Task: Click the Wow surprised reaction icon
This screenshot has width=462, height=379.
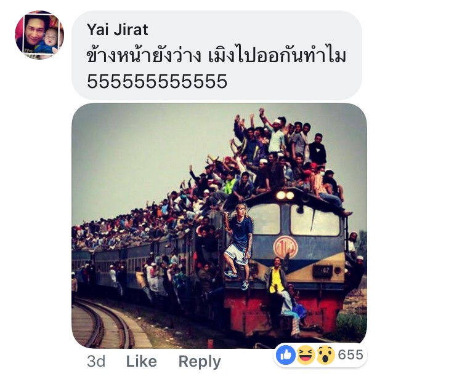Action: [x=326, y=355]
